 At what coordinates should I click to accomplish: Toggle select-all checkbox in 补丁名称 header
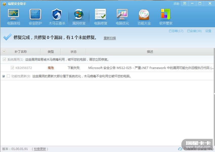(x=4, y=52)
